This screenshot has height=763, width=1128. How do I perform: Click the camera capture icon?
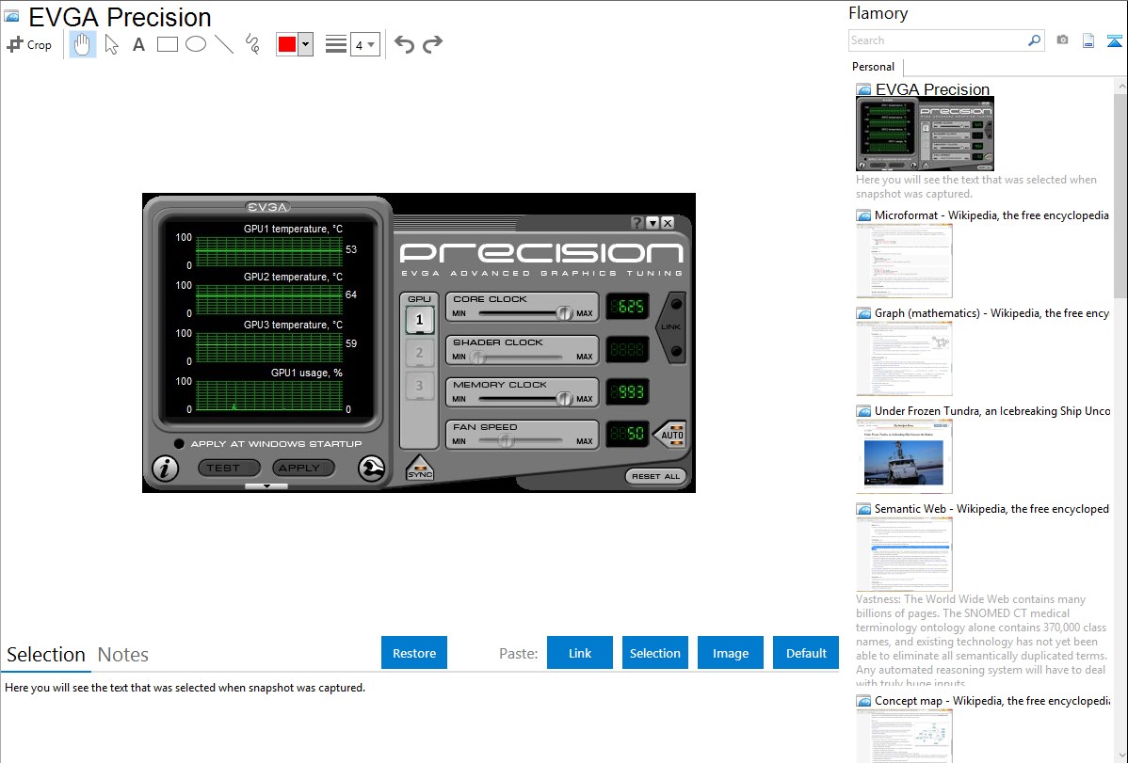1062,40
